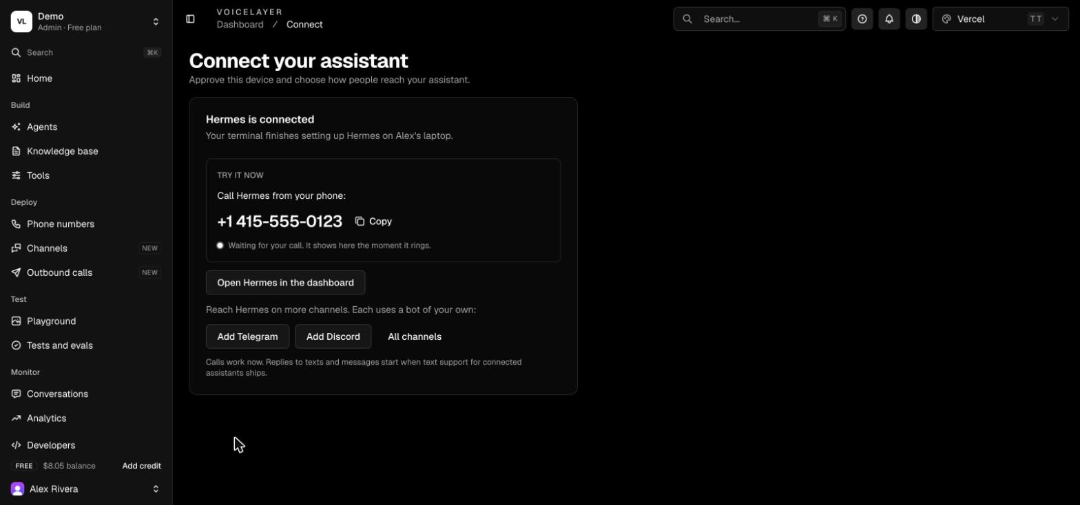Open the help icon in the header
The height and width of the screenshot is (505, 1080).
tap(862, 19)
